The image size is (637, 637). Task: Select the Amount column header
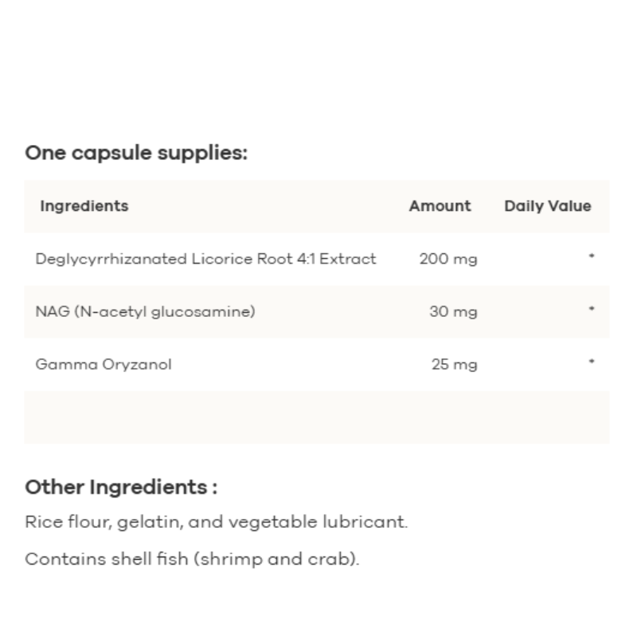pos(440,205)
